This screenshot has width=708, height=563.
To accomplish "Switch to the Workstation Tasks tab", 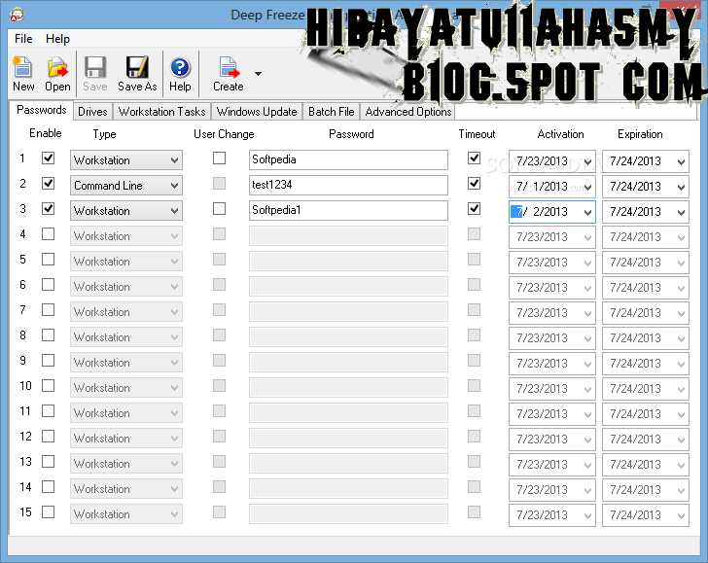I will click(x=161, y=112).
